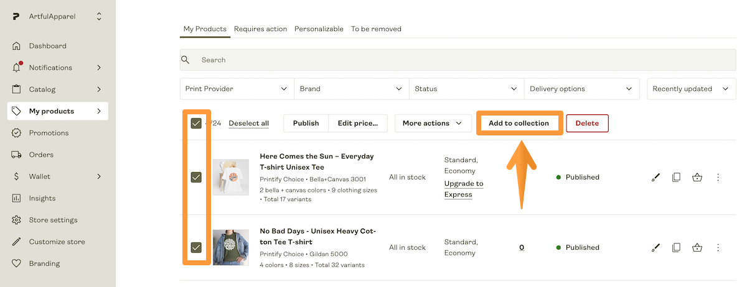
Task: Switch to the Personalizable tab
Action: 319,29
